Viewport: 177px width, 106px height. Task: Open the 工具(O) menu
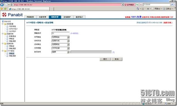[168, 9]
